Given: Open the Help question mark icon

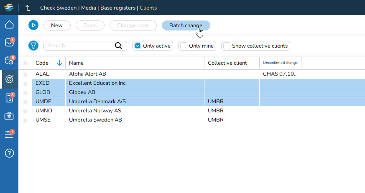Looking at the screenshot, I should click(x=9, y=153).
